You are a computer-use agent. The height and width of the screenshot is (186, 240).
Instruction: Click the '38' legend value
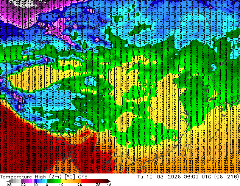tap(98, 184)
